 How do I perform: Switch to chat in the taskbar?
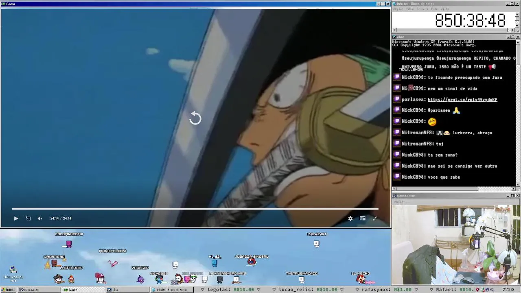[x=127, y=290]
